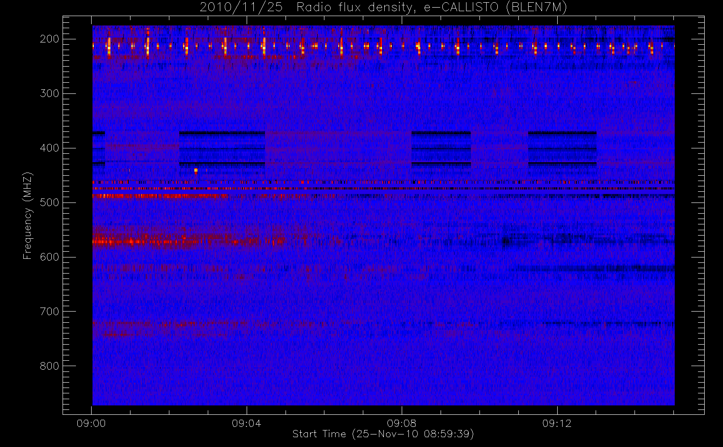
Task: Click the '500' frequency tick label
Action: pos(50,202)
